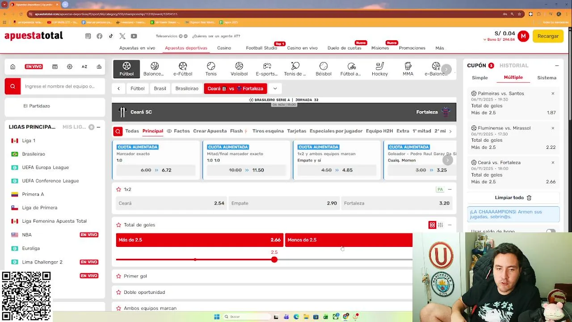Open the A-Z sports list icon
This screenshot has height=322, width=572.
pyautogui.click(x=84, y=67)
